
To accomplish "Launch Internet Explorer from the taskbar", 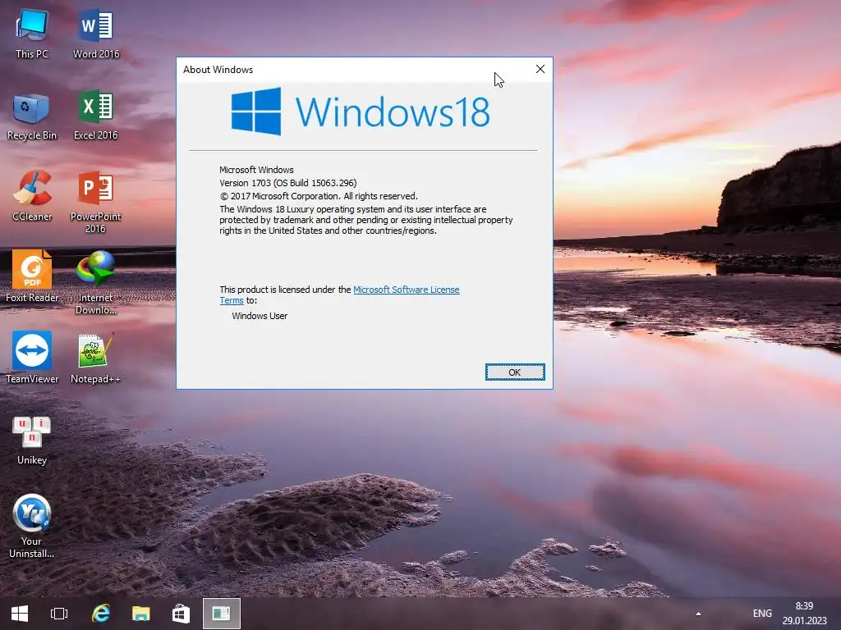I will coord(100,614).
